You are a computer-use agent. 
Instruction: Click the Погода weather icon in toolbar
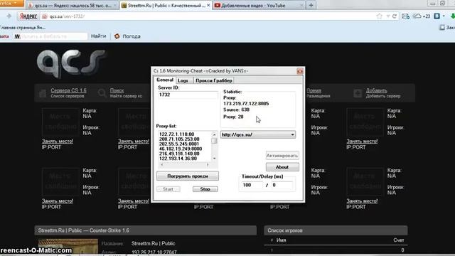pos(117,36)
